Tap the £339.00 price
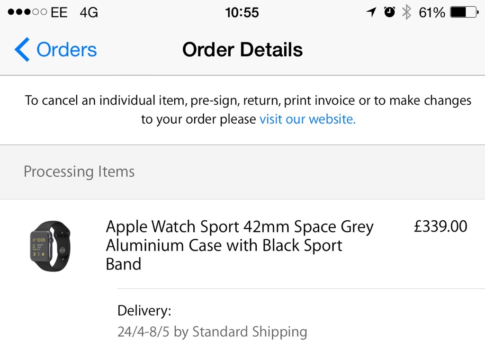The height and width of the screenshot is (360, 485). (440, 226)
